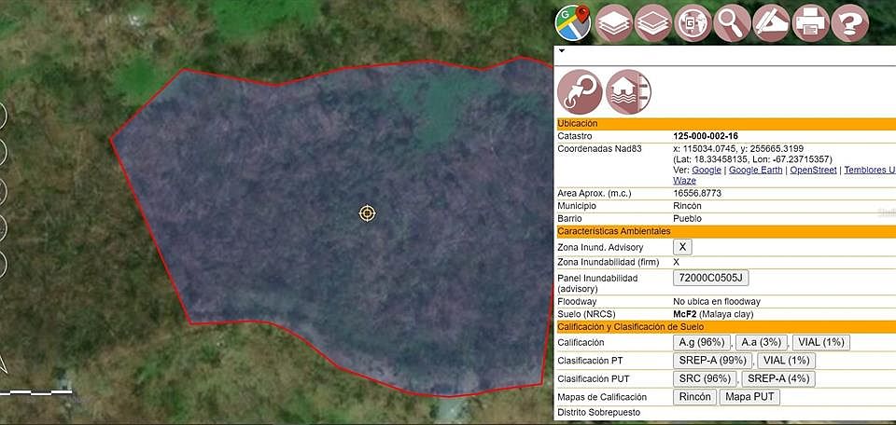Click VIAL (1%) in Clasificación PT row
896x425 pixels.
[x=786, y=361]
